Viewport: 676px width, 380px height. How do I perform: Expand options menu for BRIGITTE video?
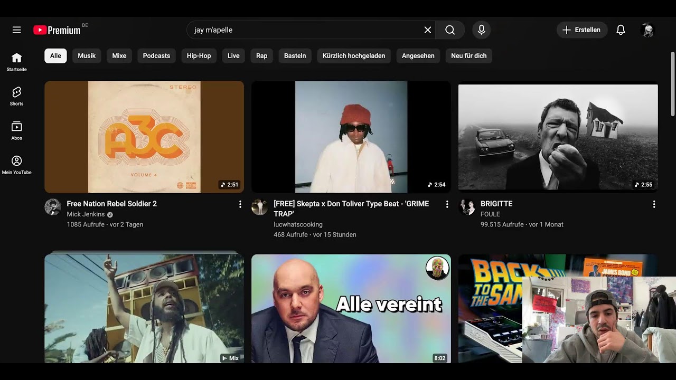[654, 204]
